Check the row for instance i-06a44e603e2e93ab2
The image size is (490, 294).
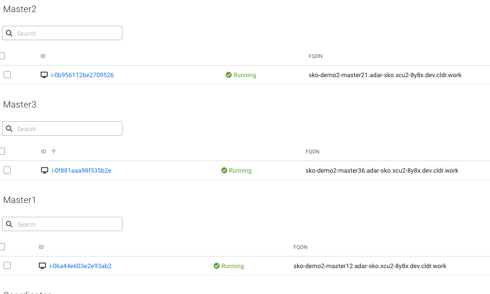coord(7,265)
